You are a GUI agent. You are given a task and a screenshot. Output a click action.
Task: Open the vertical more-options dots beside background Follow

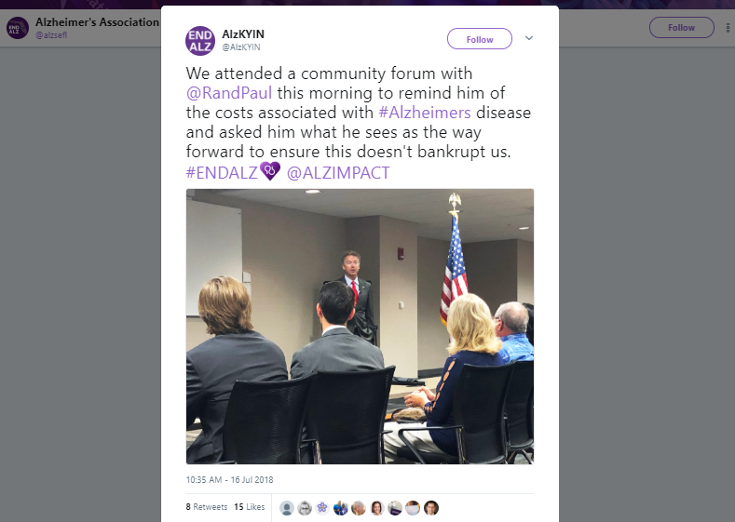click(728, 28)
